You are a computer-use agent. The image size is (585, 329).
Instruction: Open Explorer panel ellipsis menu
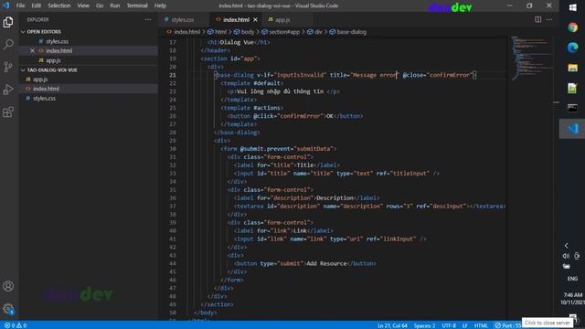pos(148,19)
